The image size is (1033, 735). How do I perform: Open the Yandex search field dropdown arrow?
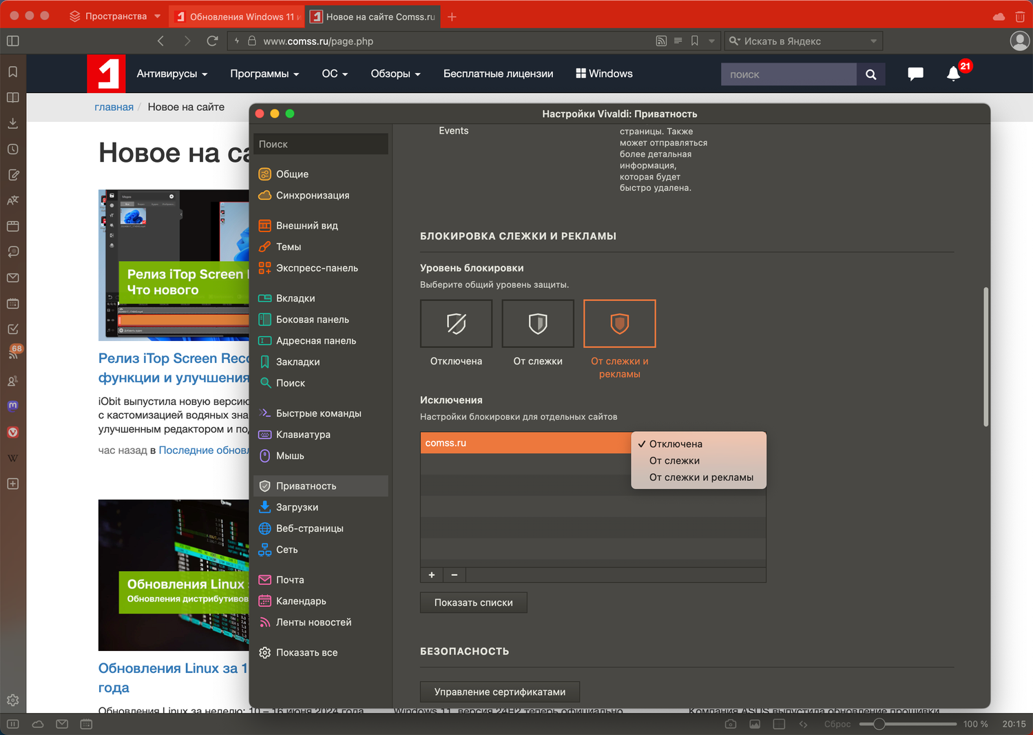coord(873,41)
